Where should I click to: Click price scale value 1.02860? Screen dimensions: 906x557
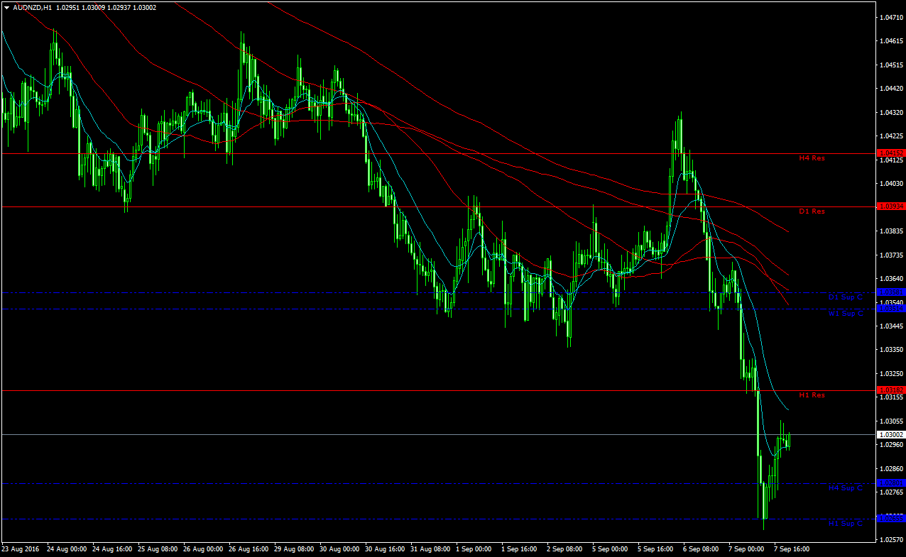click(891, 469)
